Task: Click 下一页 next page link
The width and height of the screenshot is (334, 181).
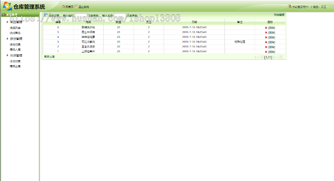Action: pos(278,57)
